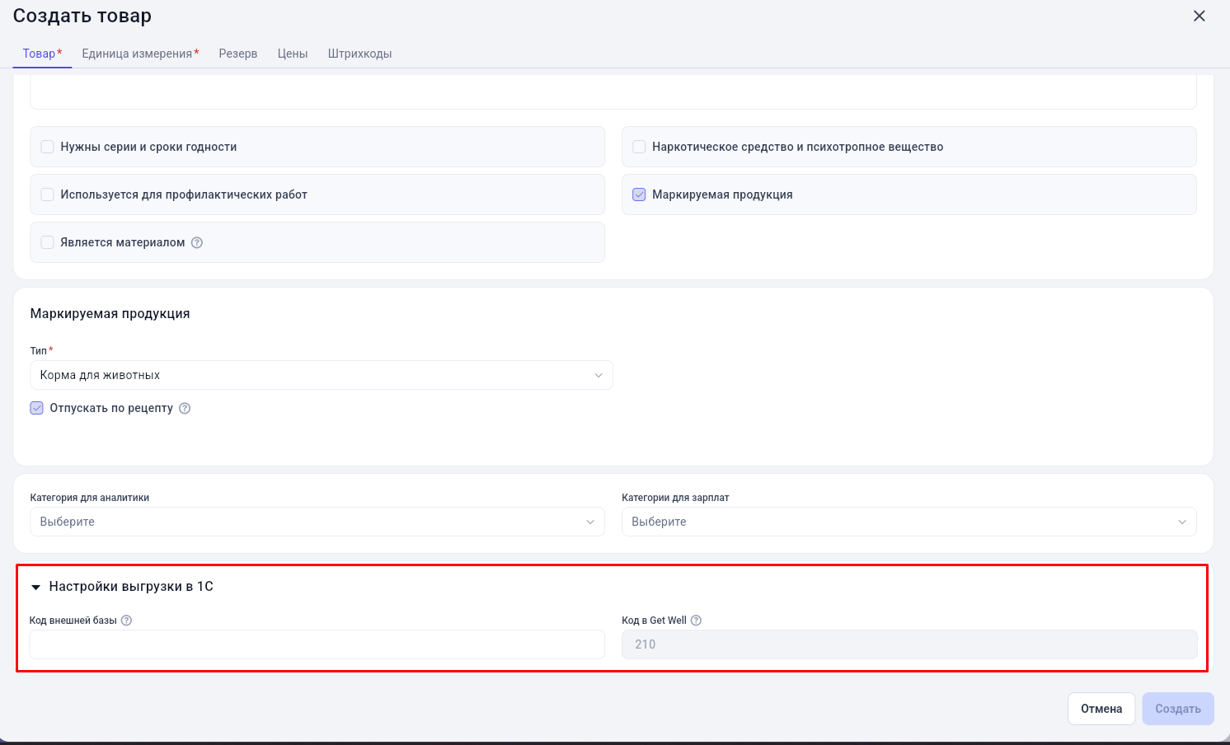Check Является материалом checkbox

point(48,242)
